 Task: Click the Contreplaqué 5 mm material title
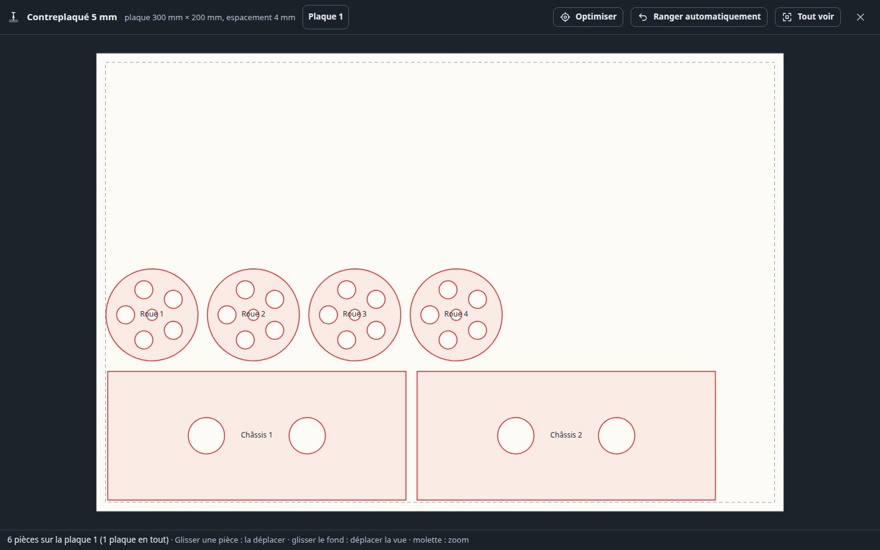(72, 17)
